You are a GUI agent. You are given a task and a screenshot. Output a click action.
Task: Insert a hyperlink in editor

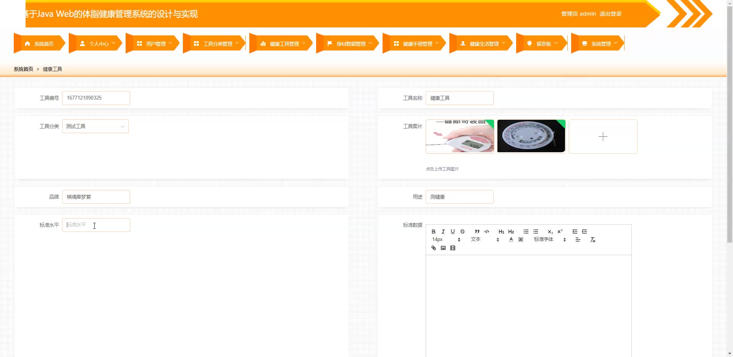(433, 248)
